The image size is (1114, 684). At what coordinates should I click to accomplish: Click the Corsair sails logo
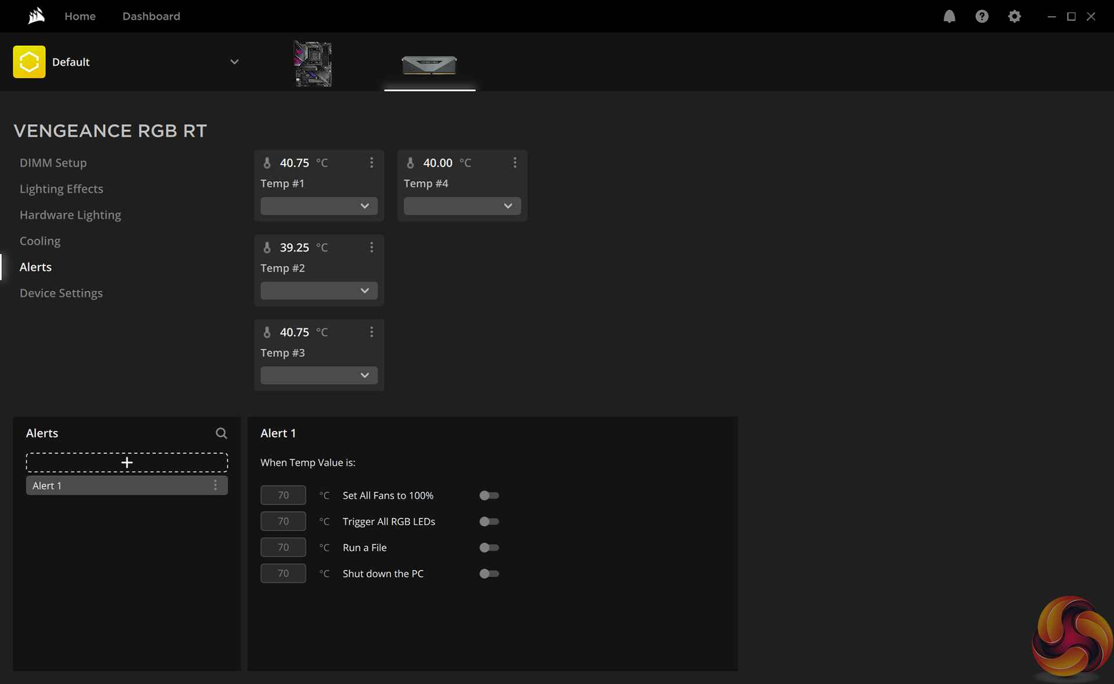[x=36, y=16]
